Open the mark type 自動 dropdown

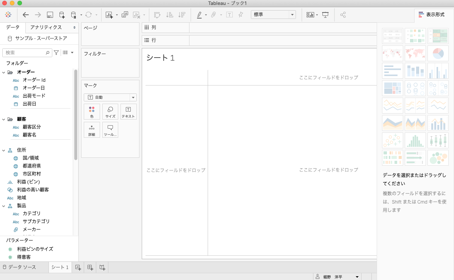pos(110,97)
